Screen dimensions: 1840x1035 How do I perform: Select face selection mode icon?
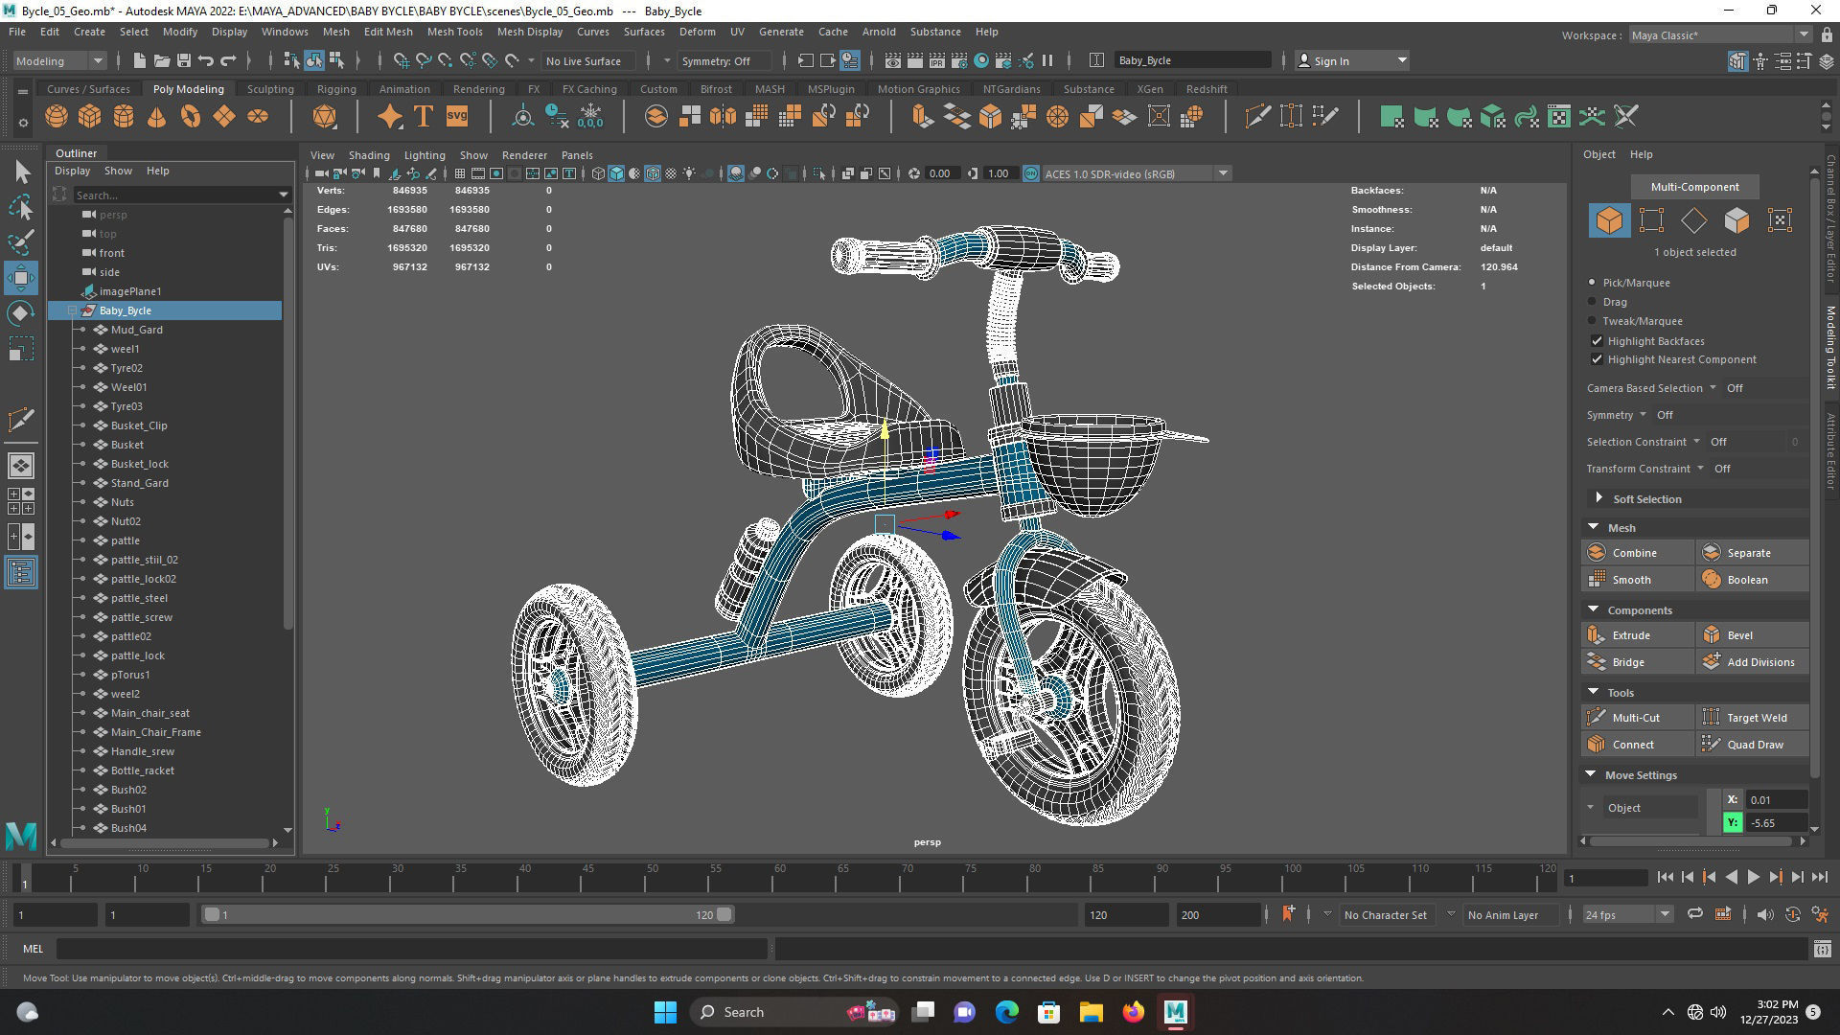click(1736, 220)
